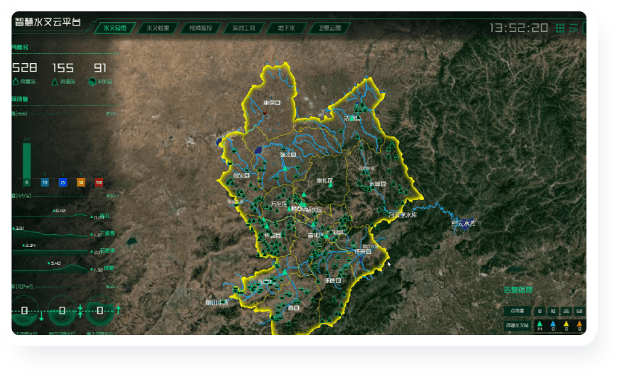Click the third reservoir gauge with up arrow

coord(99,311)
